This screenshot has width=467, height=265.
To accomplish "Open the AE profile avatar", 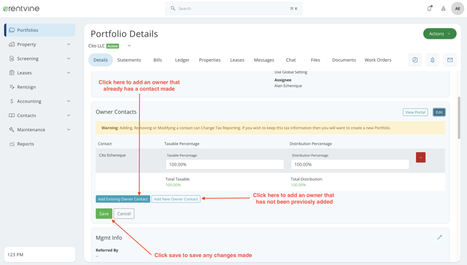I will pos(457,9).
